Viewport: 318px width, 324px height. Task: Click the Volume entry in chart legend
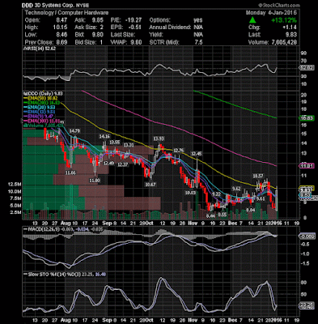(43, 126)
